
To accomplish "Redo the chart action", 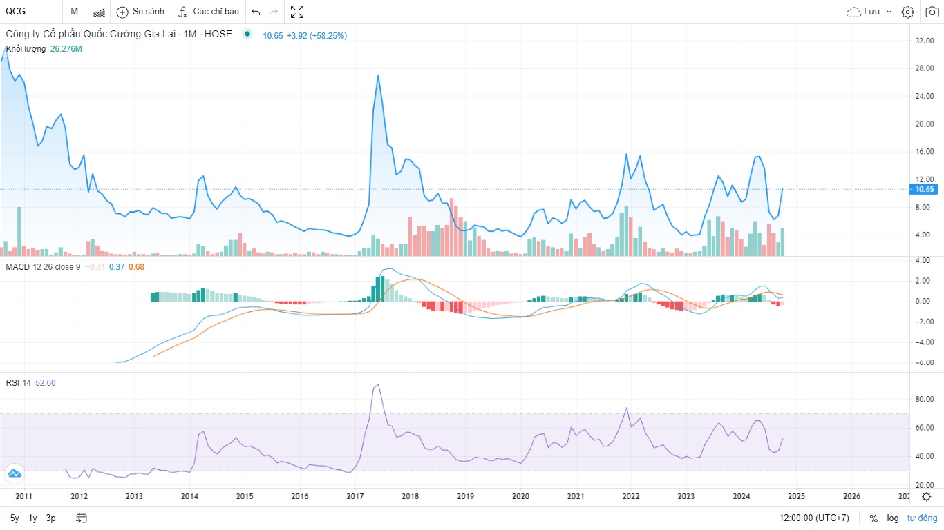I will [x=274, y=12].
